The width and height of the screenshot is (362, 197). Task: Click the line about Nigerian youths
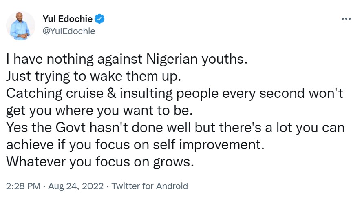[x=127, y=60]
